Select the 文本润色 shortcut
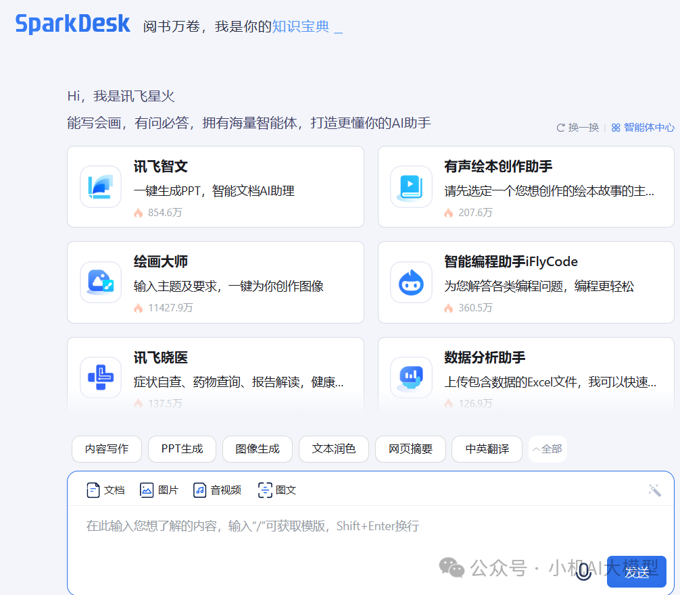This screenshot has width=680, height=595. coord(334,449)
